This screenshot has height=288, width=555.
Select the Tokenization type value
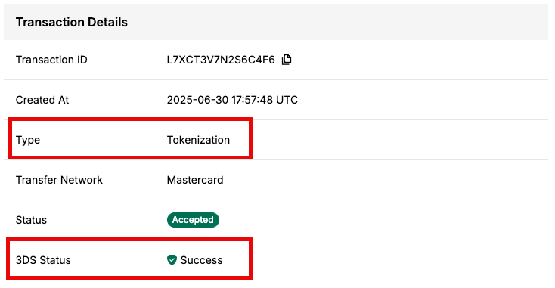(198, 140)
